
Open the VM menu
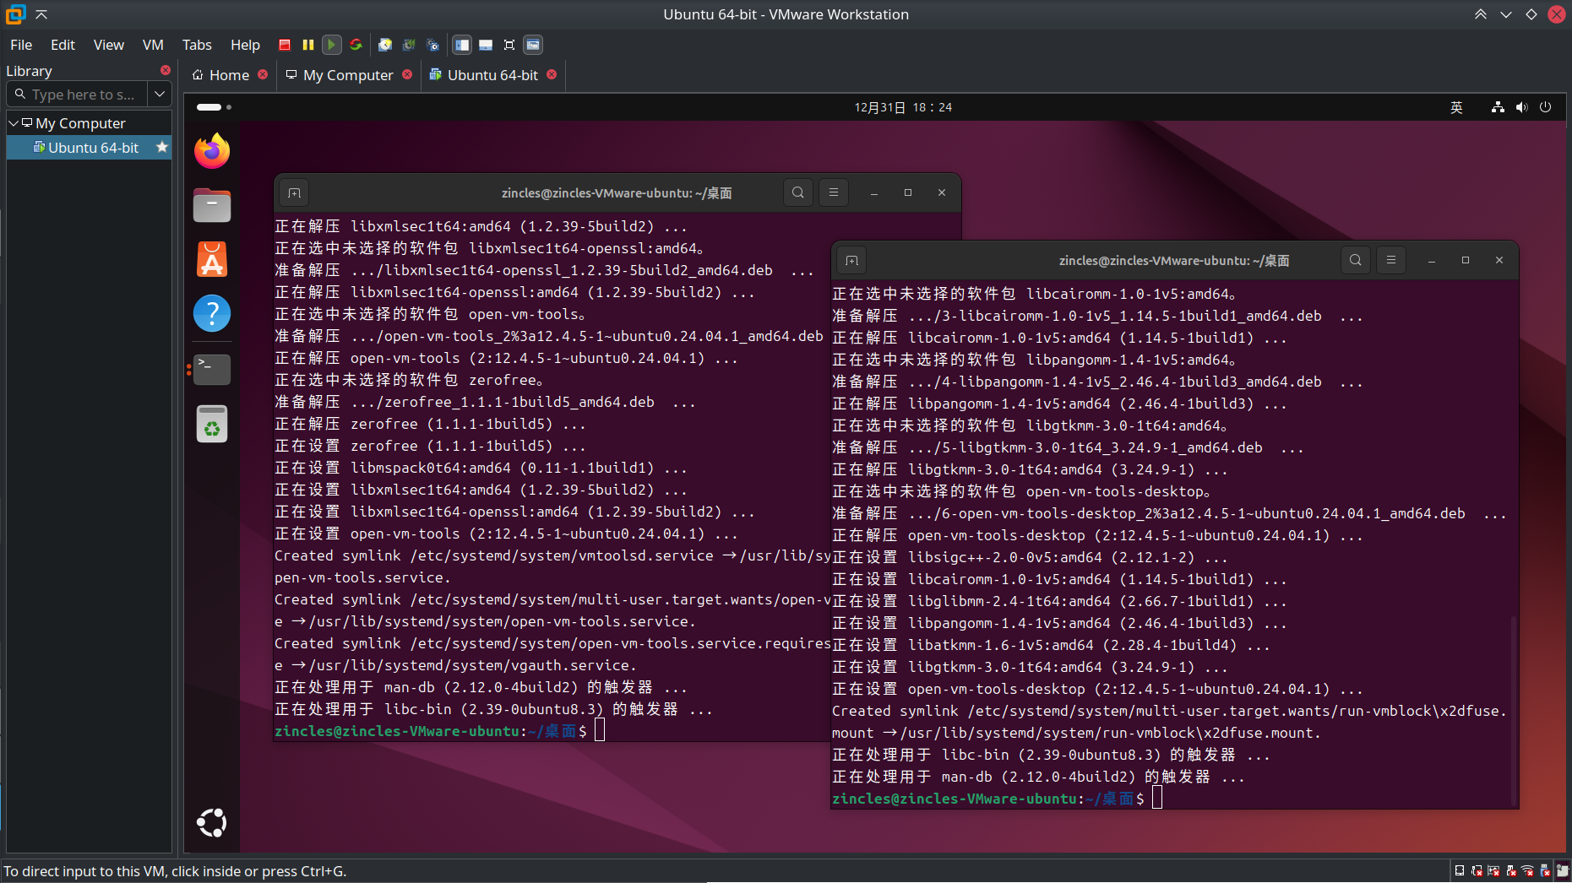coord(153,45)
